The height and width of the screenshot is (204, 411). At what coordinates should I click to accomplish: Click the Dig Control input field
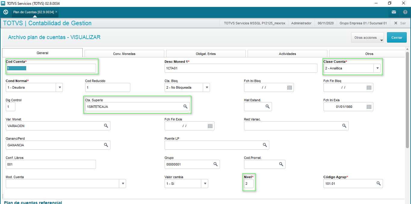[11, 107]
